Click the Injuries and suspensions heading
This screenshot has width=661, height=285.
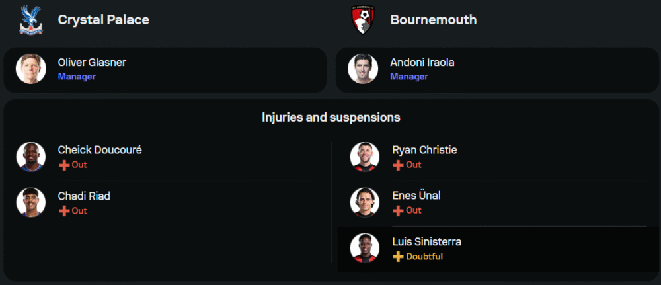point(330,118)
